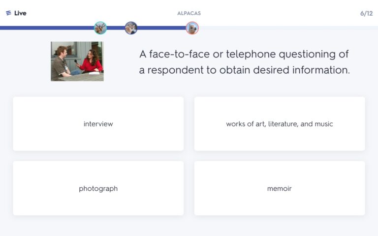Click the ALPACAS team name header
This screenshot has height=236, width=378.
(189, 13)
